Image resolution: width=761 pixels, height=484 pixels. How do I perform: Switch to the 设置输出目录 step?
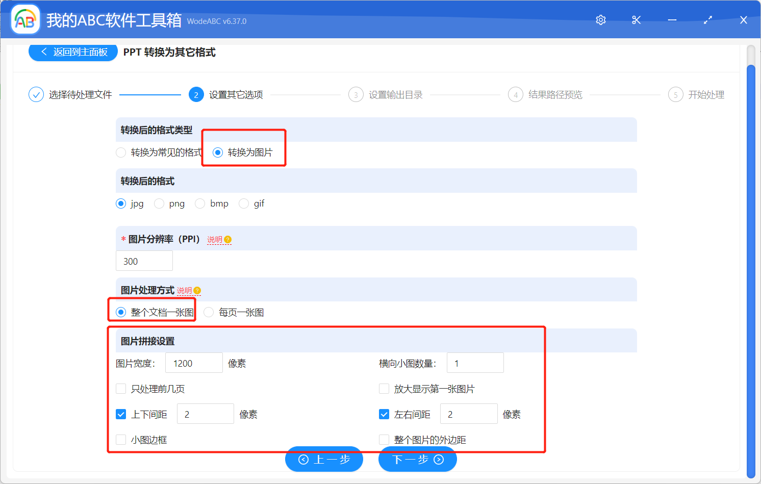356,94
